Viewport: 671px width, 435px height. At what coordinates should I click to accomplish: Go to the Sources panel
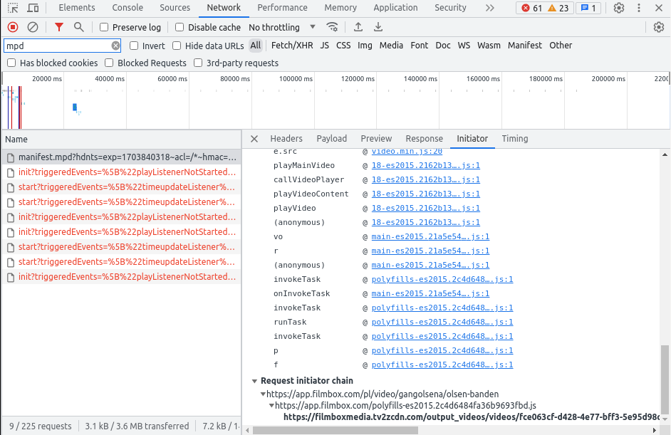[x=175, y=8]
